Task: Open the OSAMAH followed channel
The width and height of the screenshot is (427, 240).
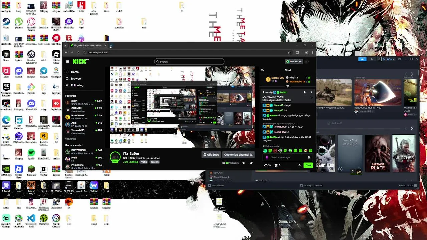Action: (84, 110)
